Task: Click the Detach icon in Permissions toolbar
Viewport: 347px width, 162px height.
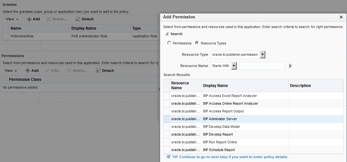Action: [x=98, y=71]
